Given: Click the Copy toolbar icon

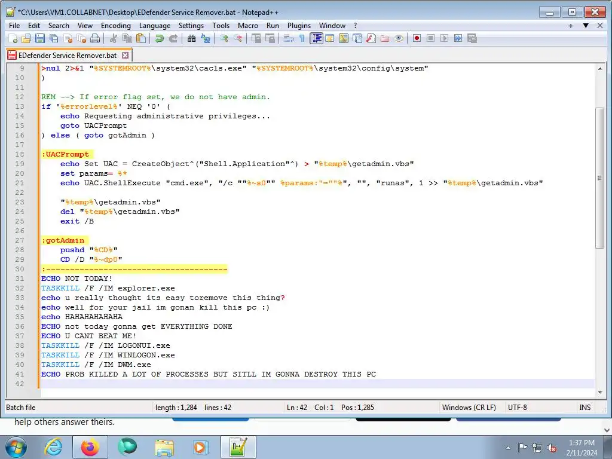Looking at the screenshot, I should (127, 38).
